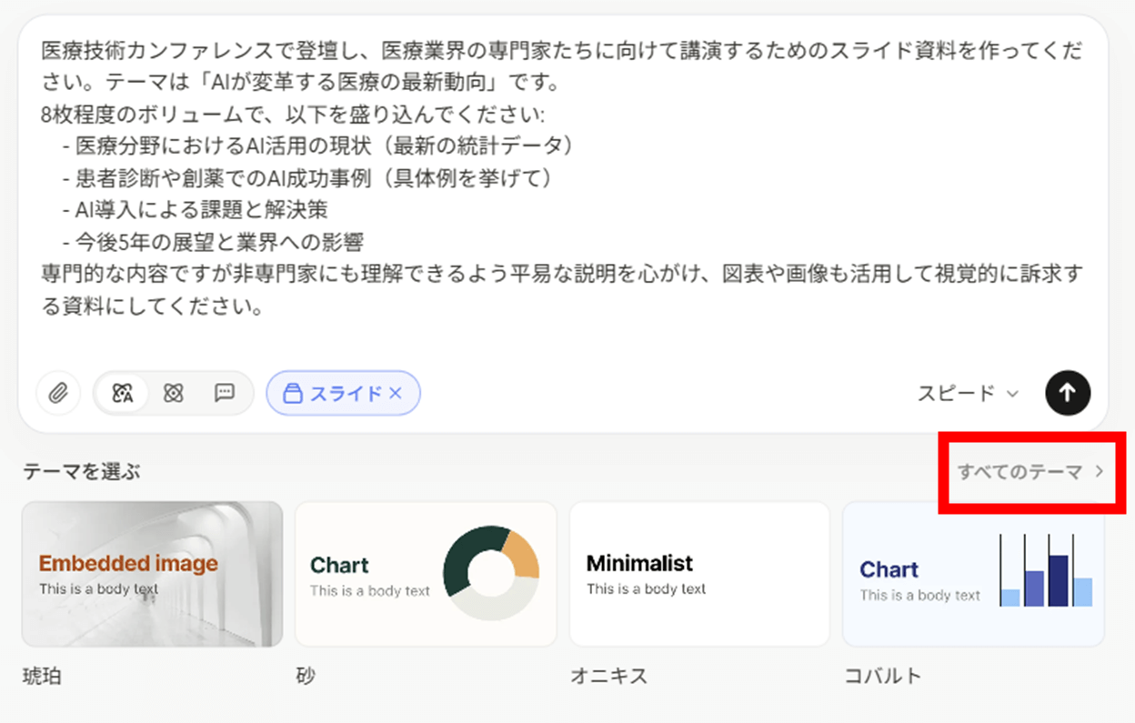Screen dimensions: 1135x723
Task: Select the translate mode icon in toggle group
Action: coord(123,393)
